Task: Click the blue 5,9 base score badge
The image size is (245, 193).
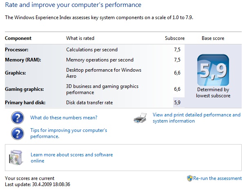Action: [x=213, y=70]
